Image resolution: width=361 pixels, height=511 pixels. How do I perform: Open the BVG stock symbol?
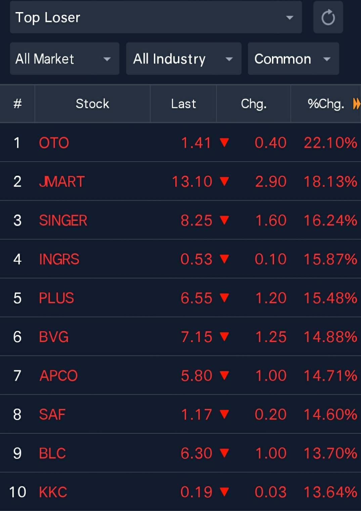(x=54, y=337)
